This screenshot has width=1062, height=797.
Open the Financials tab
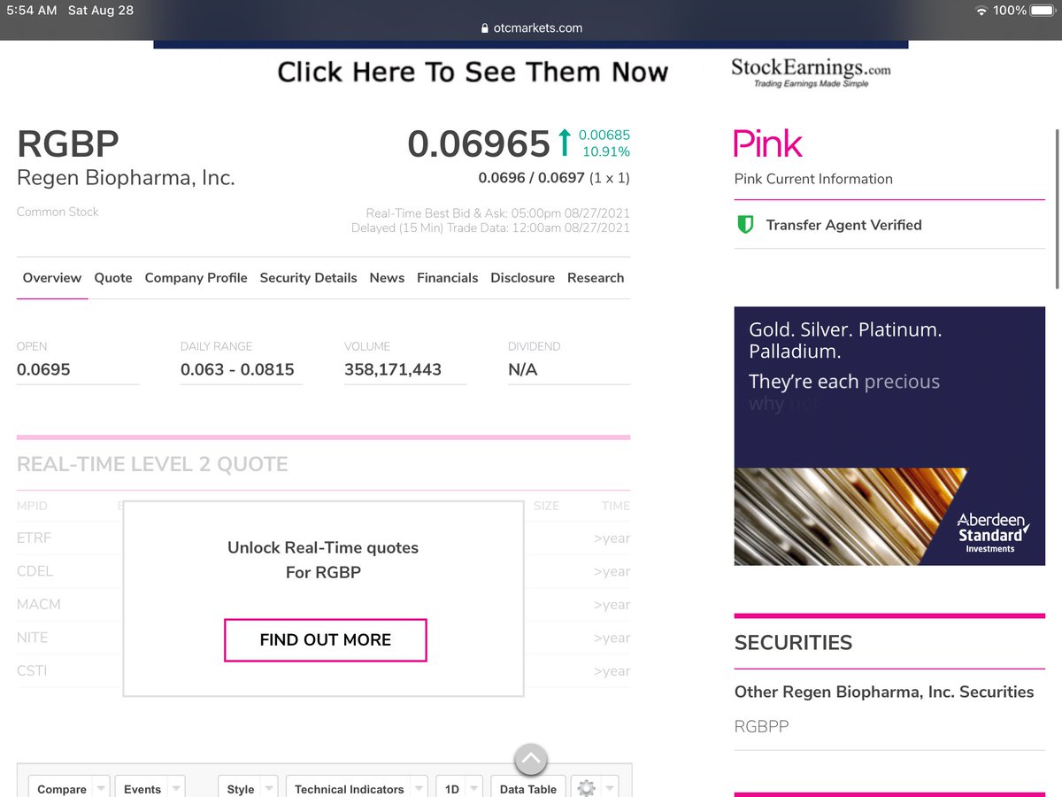(x=447, y=278)
